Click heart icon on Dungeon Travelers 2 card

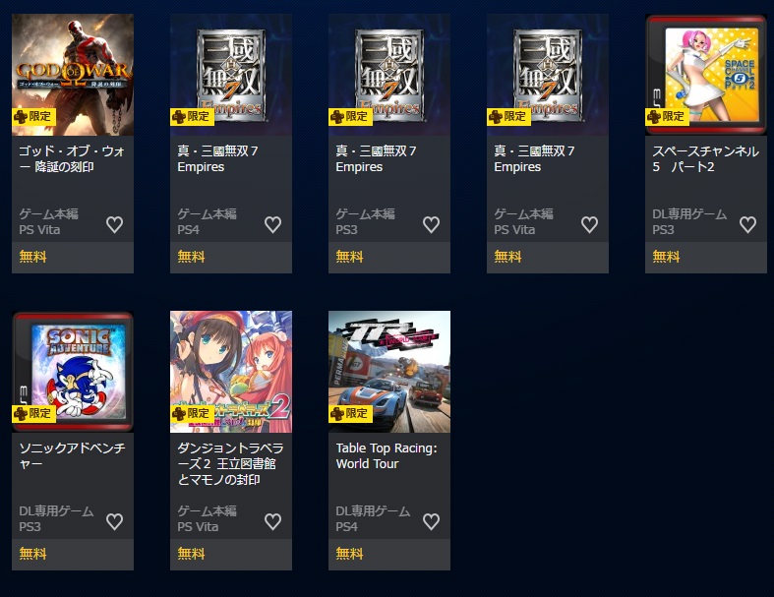[x=273, y=521]
